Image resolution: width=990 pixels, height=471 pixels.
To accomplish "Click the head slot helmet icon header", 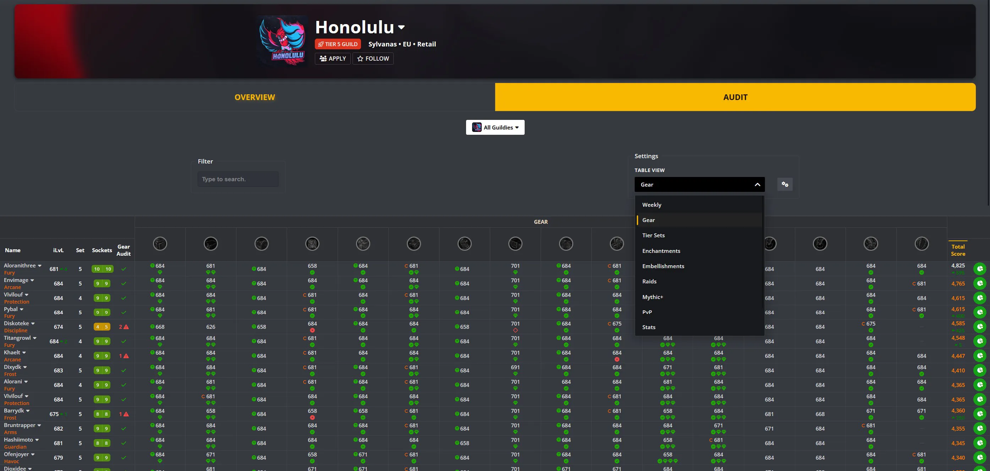I will (160, 244).
